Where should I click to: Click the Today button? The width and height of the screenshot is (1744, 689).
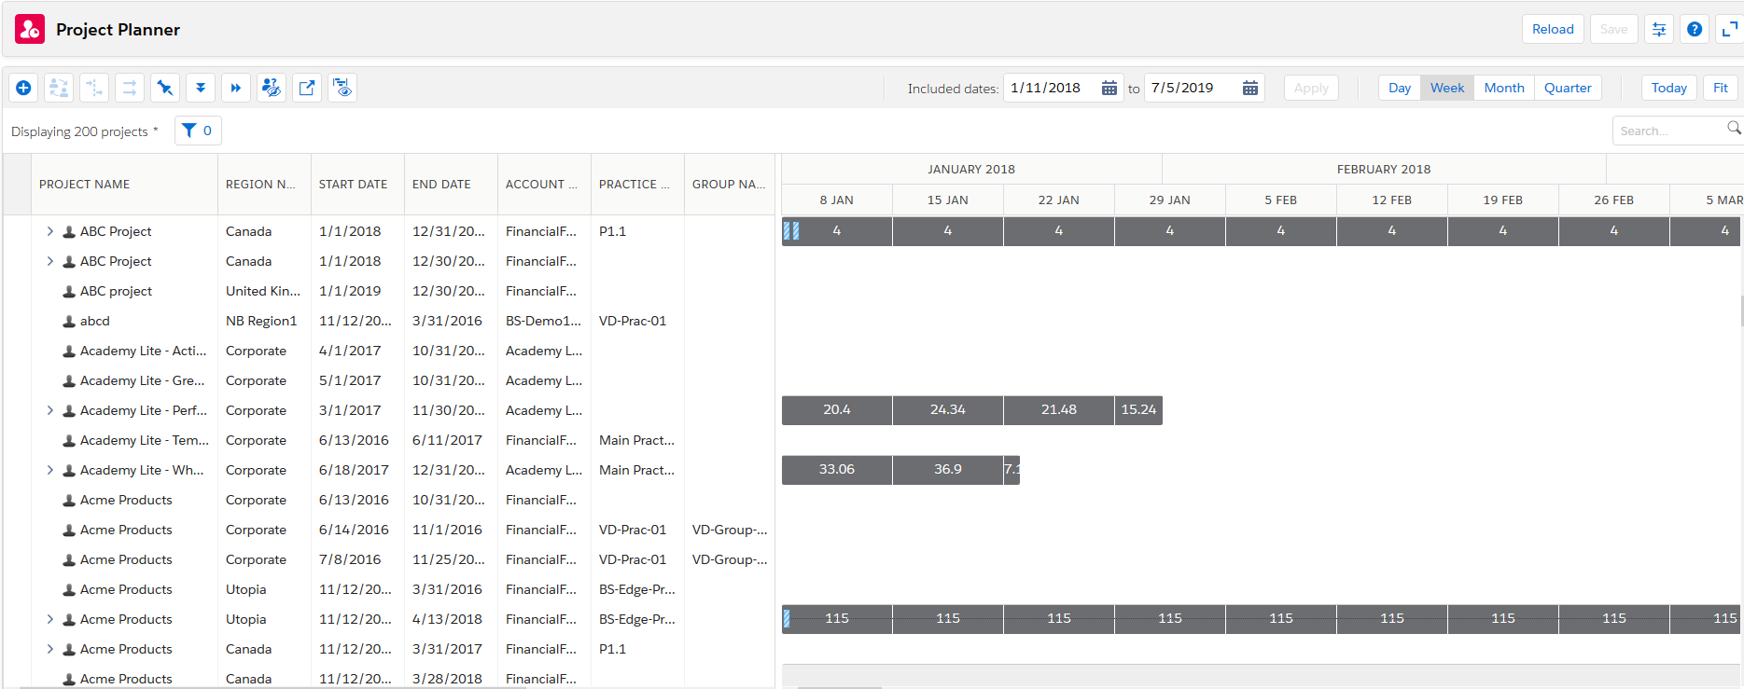[x=1668, y=88]
